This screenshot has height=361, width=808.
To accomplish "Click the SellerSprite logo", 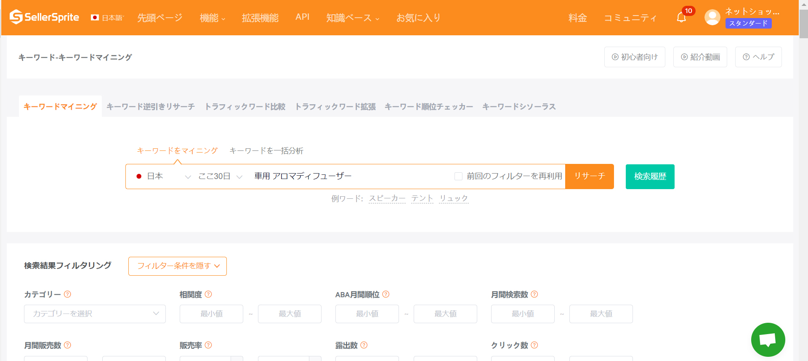I will 44,17.
